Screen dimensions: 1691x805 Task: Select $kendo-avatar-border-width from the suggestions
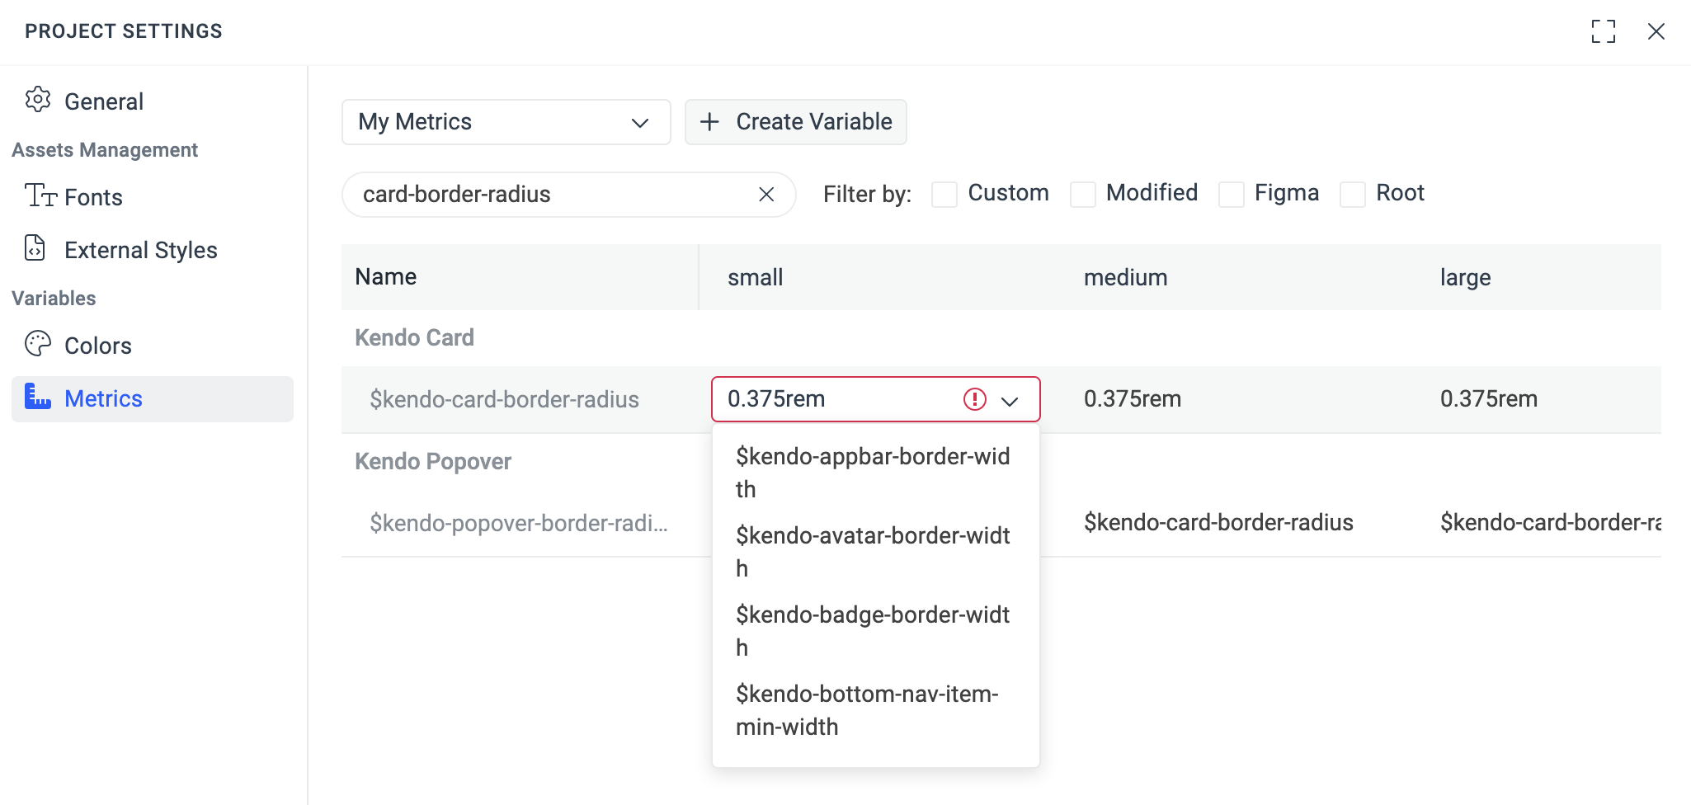pyautogui.click(x=872, y=551)
